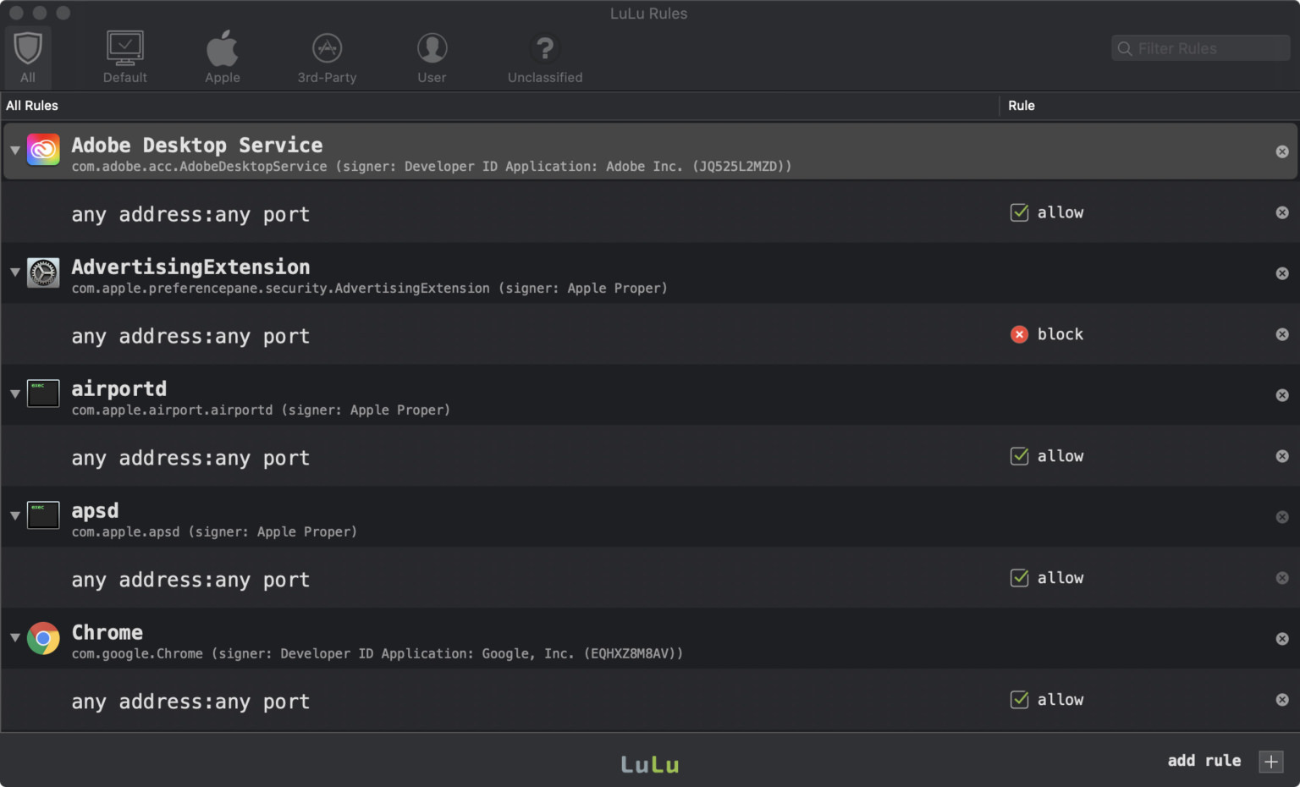This screenshot has width=1300, height=787.
Task: Select the All rules shield icon
Action: point(28,49)
